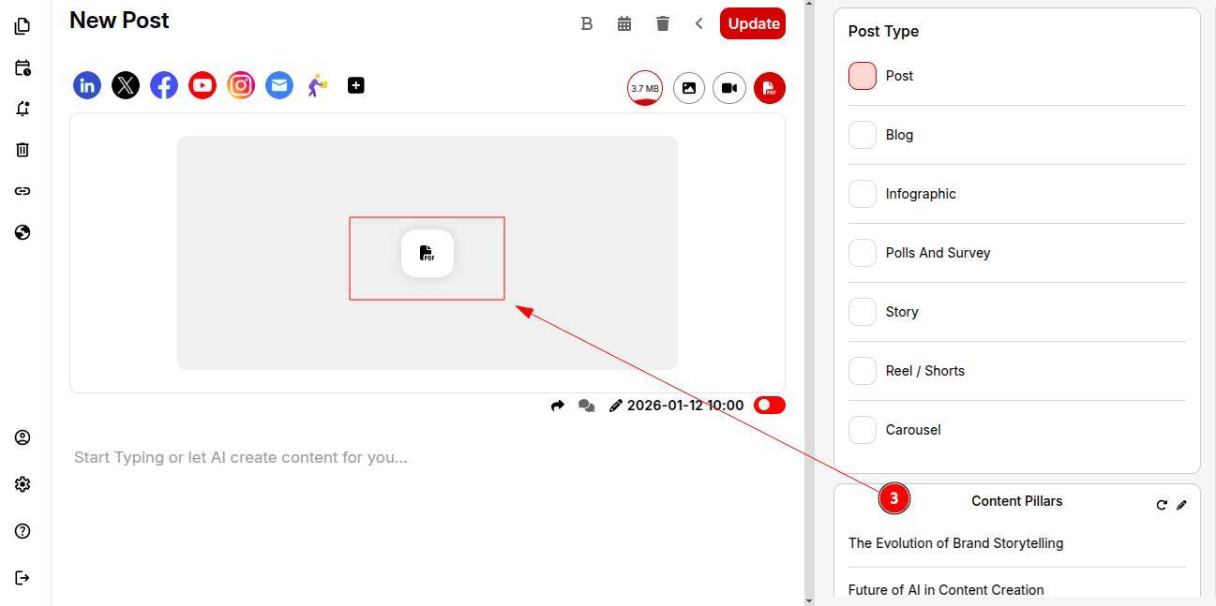
Task: Choose the Instagram channel icon
Action: tap(241, 85)
